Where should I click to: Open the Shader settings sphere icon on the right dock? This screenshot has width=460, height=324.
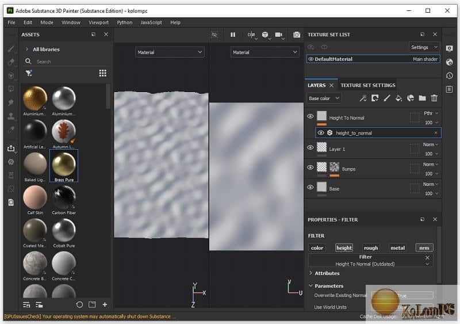click(449, 62)
